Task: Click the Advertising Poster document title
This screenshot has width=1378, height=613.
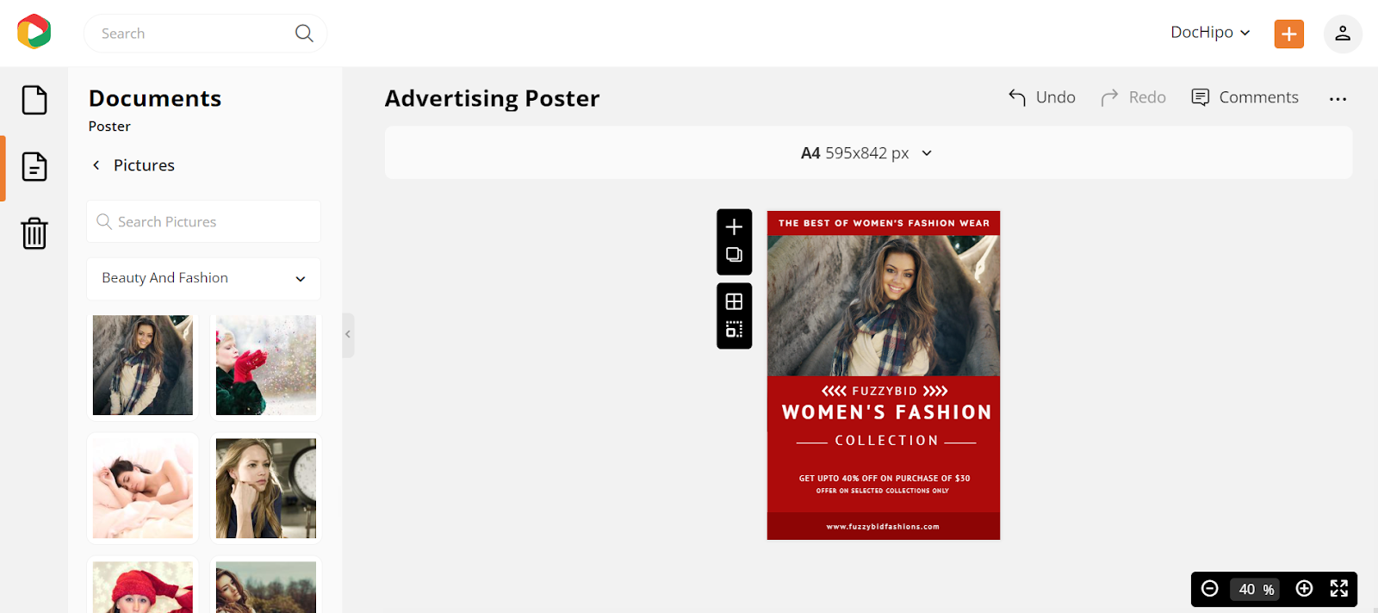Action: [492, 98]
